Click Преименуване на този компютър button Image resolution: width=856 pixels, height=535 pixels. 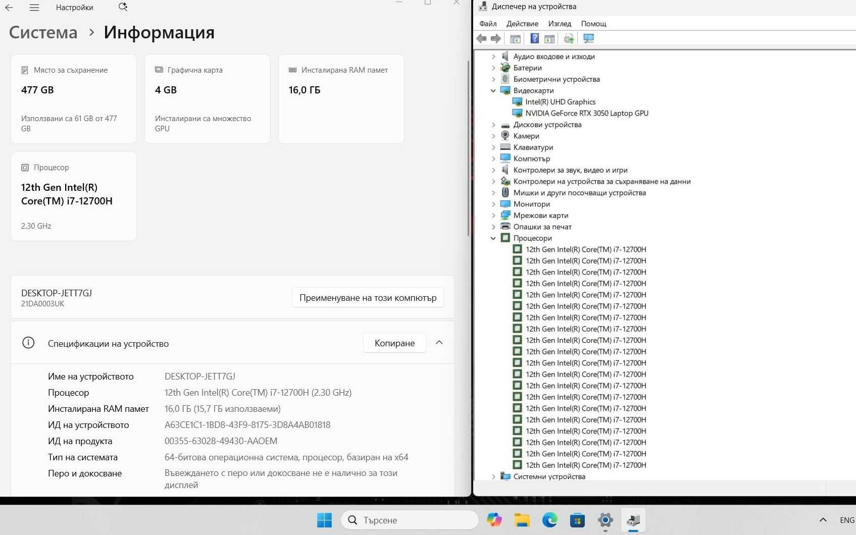click(368, 298)
